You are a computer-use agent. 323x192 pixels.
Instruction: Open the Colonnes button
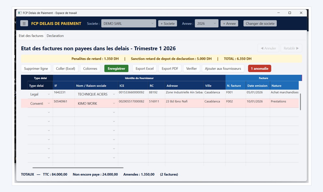tap(90, 68)
